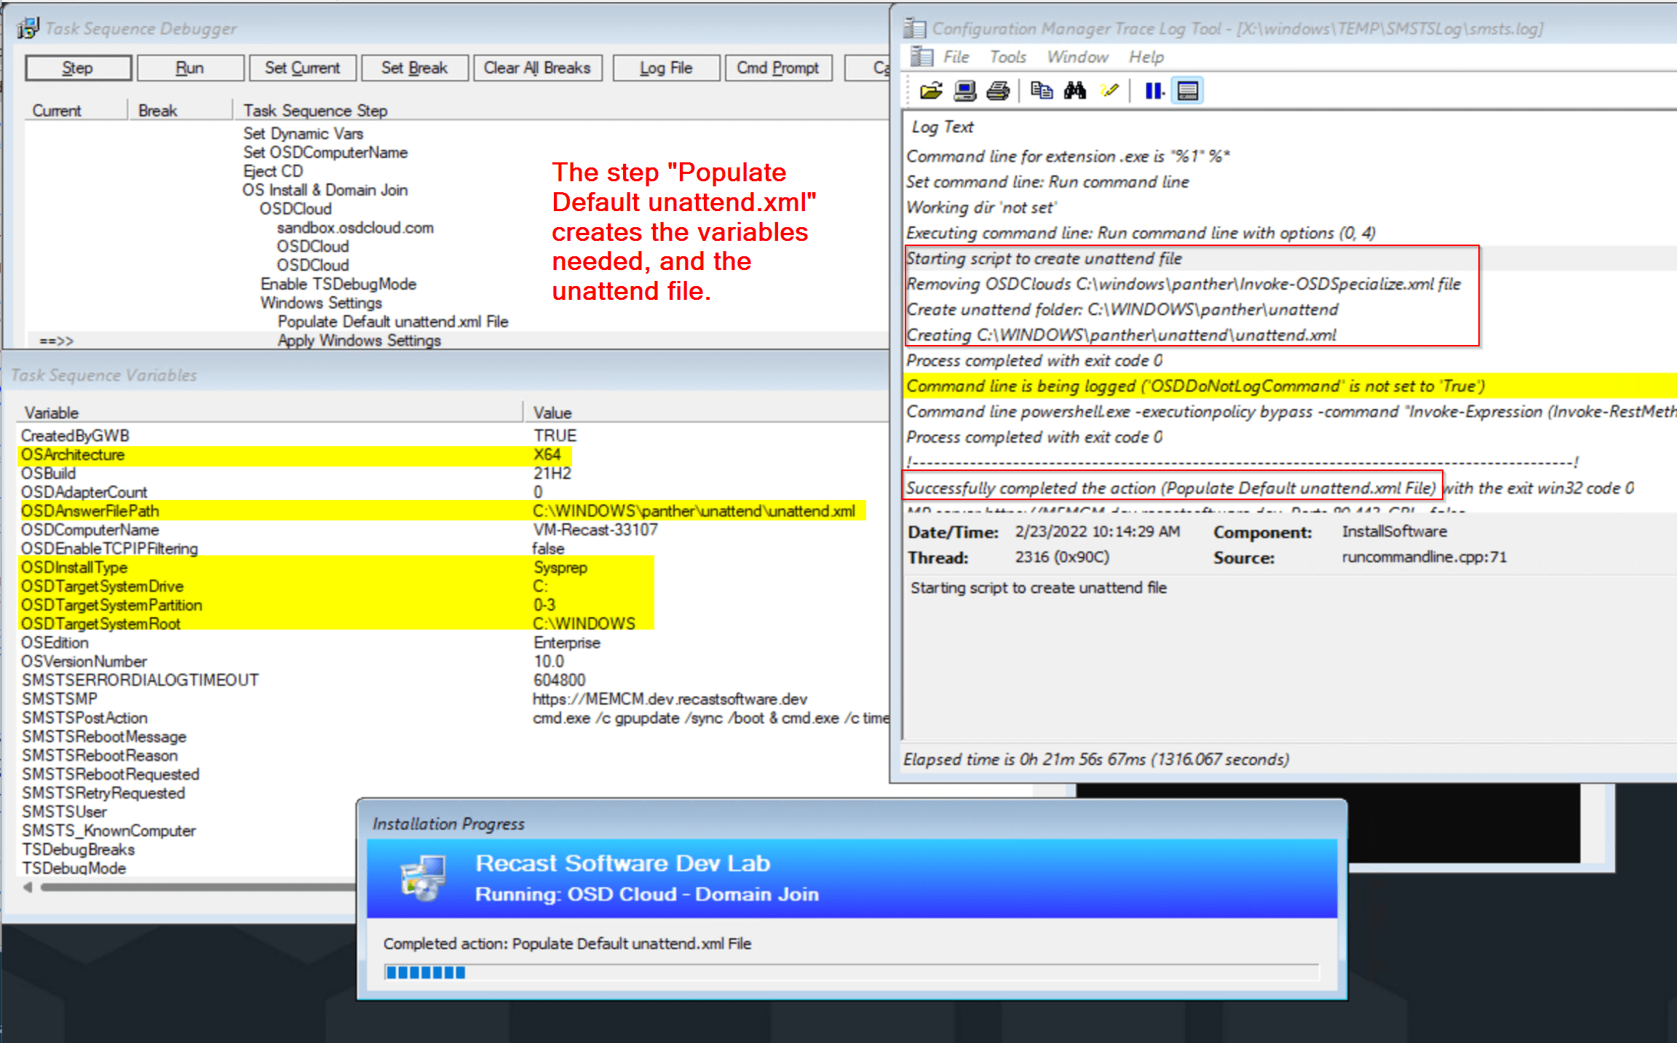Open the Window menu
The image size is (1677, 1043).
coord(1078,57)
